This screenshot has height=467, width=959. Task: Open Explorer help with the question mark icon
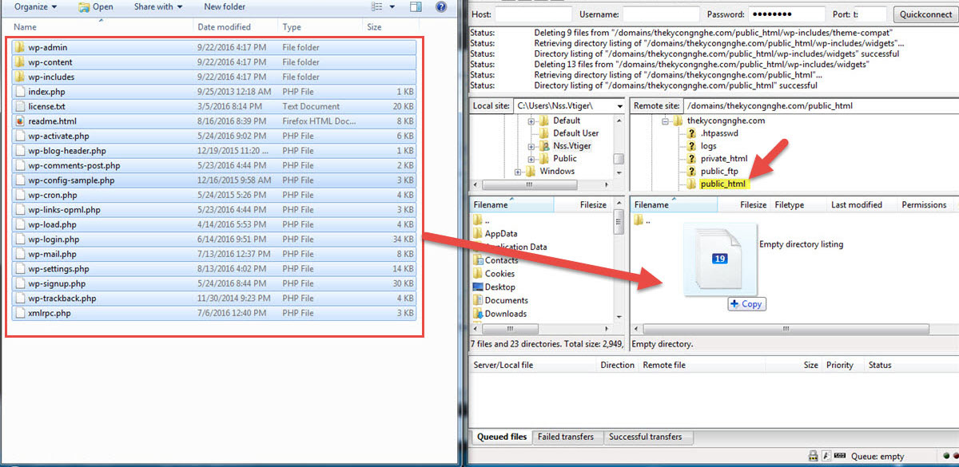pos(440,7)
